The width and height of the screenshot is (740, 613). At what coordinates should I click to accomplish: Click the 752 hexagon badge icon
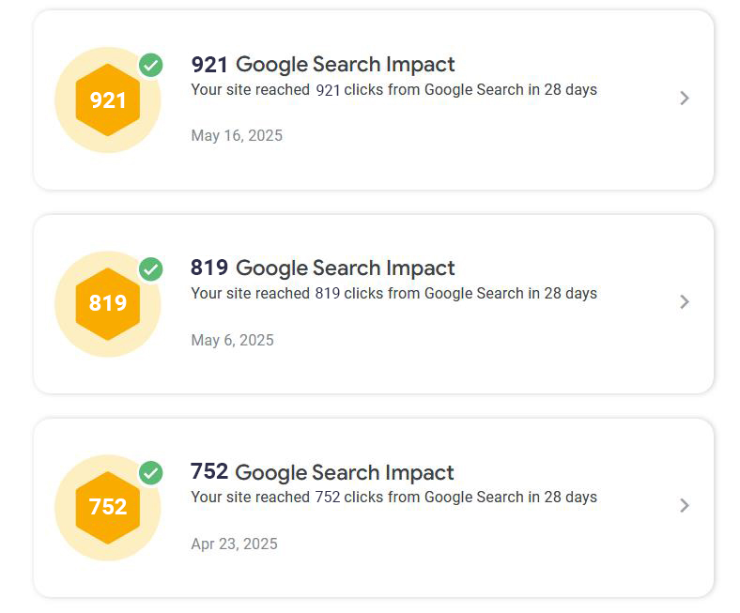tap(108, 507)
